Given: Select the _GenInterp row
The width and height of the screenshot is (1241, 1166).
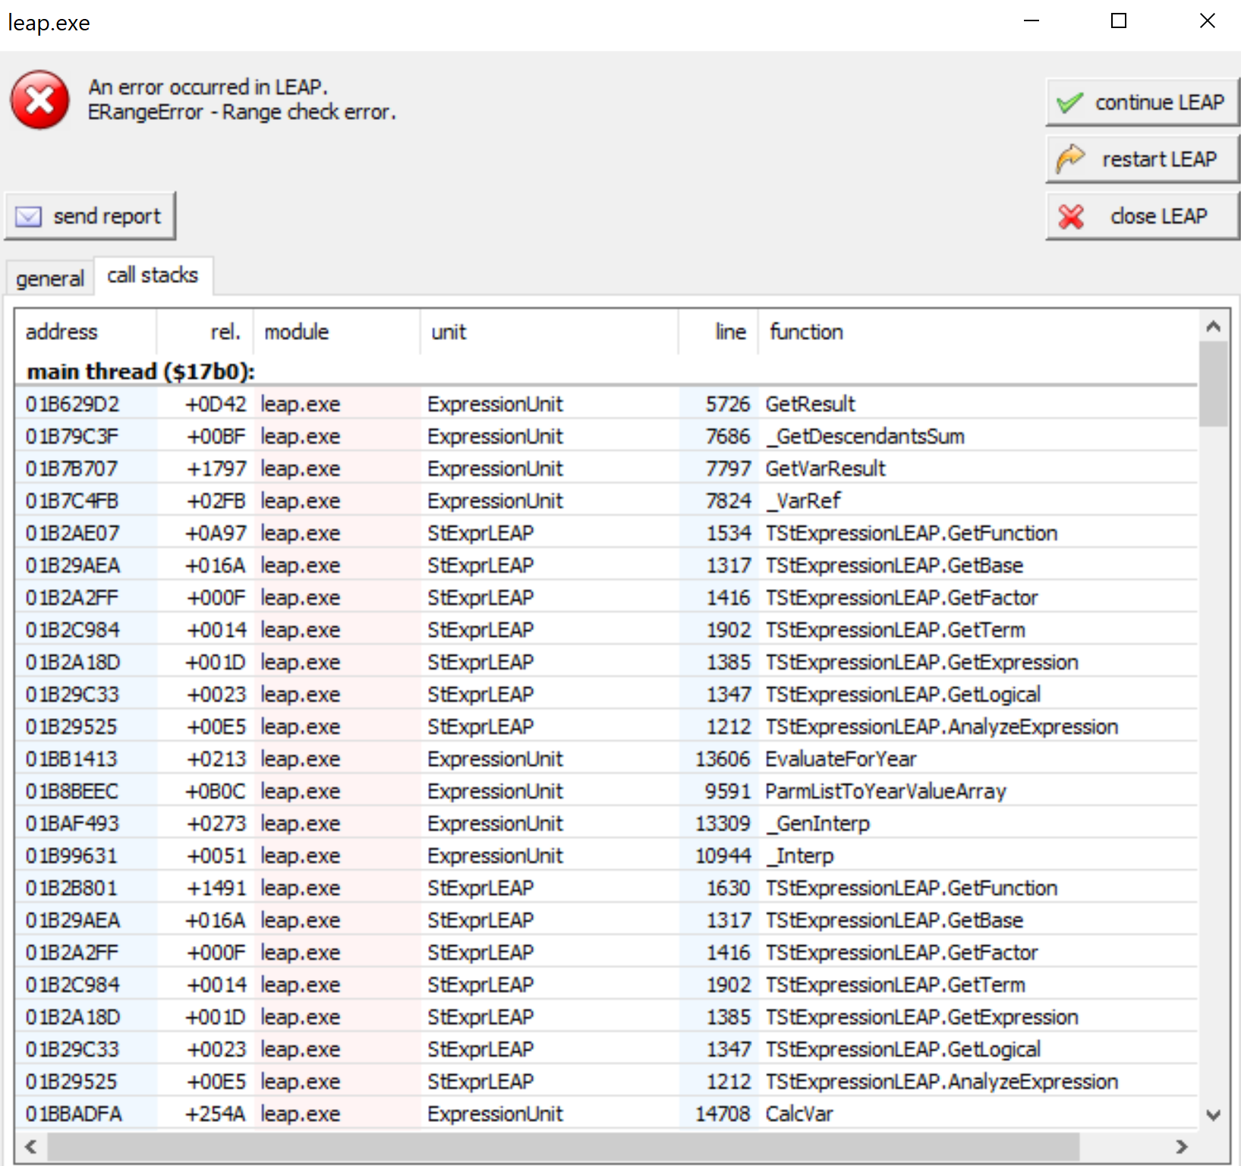Looking at the screenshot, I should (606, 824).
